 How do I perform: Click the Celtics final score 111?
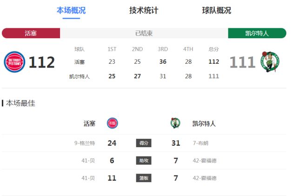coord(242,62)
